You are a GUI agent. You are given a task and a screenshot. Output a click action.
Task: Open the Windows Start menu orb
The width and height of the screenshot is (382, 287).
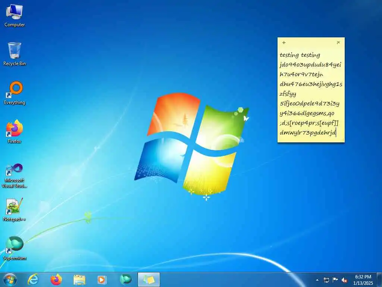pos(10,280)
